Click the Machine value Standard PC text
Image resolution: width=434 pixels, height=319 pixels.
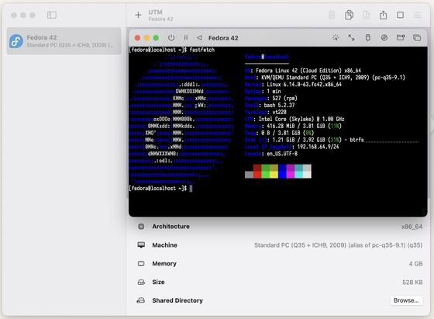[338, 245]
